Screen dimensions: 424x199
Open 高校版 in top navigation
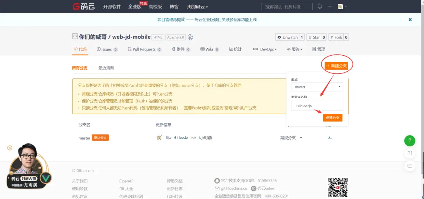(155, 6)
